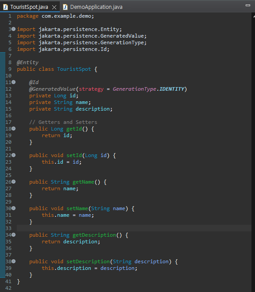Click 'return description;' statement
255x292 pixels.
(x=71, y=242)
